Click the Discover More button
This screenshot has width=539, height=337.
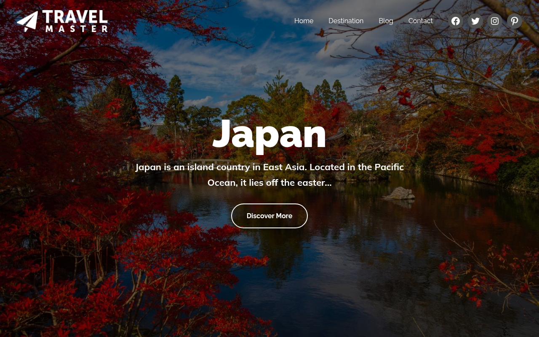(269, 216)
